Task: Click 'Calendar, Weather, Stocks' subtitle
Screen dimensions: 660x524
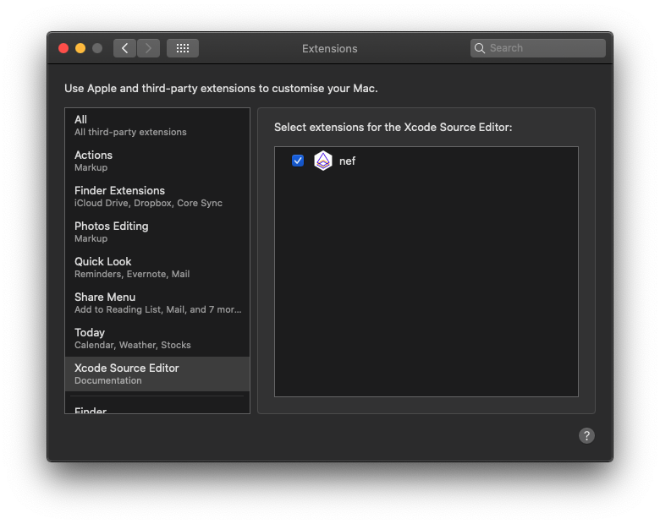Action: point(133,346)
